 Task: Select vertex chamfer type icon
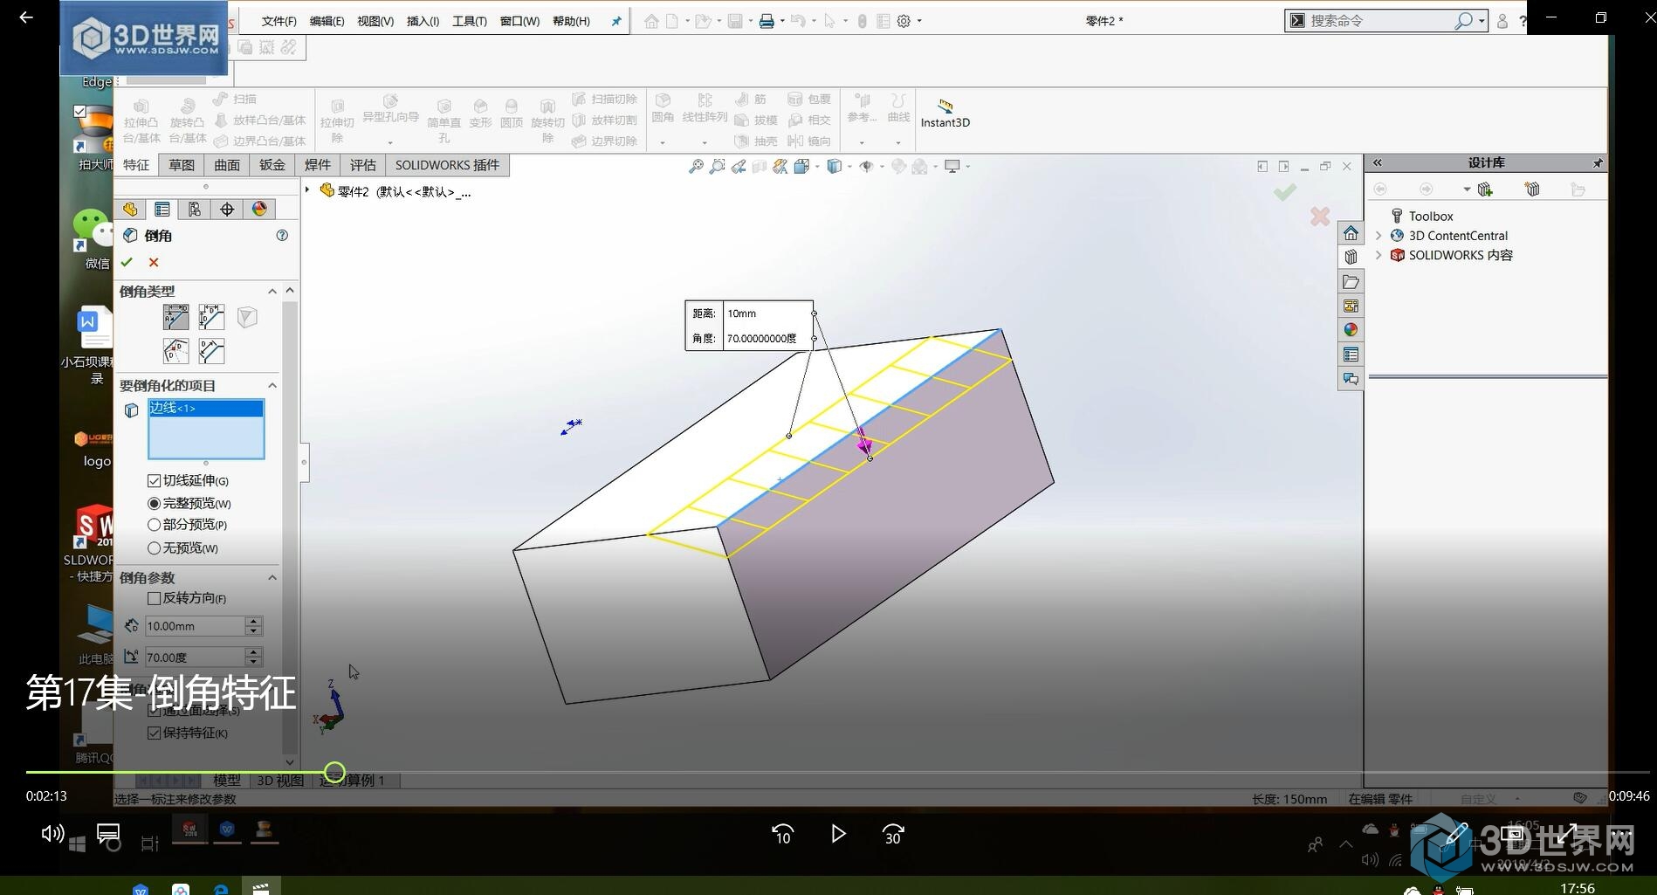tap(247, 317)
